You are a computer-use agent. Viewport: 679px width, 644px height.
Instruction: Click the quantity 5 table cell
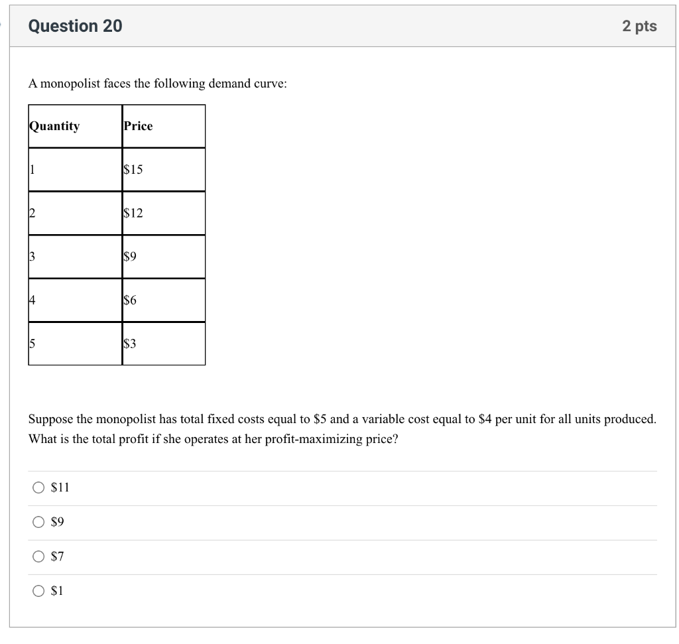(x=75, y=344)
